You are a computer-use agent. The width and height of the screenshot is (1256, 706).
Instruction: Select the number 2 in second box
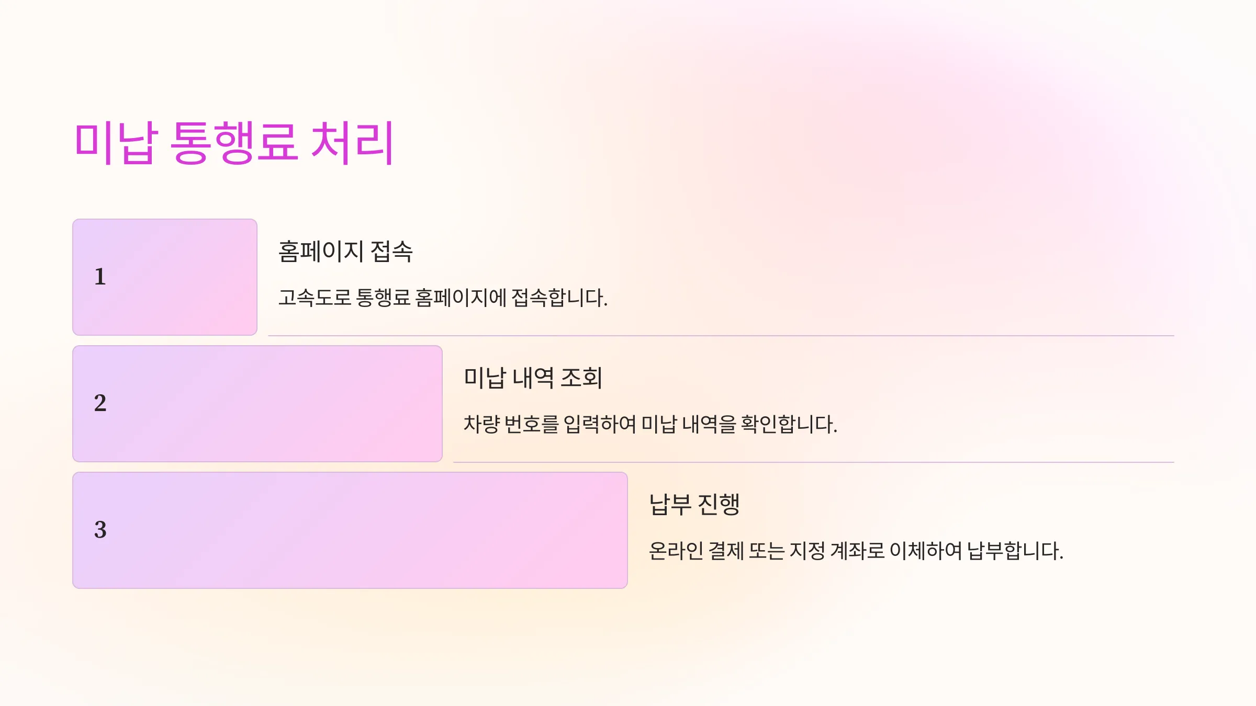(x=100, y=403)
